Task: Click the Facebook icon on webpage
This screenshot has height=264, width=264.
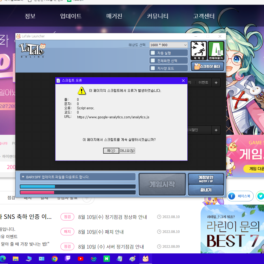Action: pyautogui.click(x=232, y=196)
